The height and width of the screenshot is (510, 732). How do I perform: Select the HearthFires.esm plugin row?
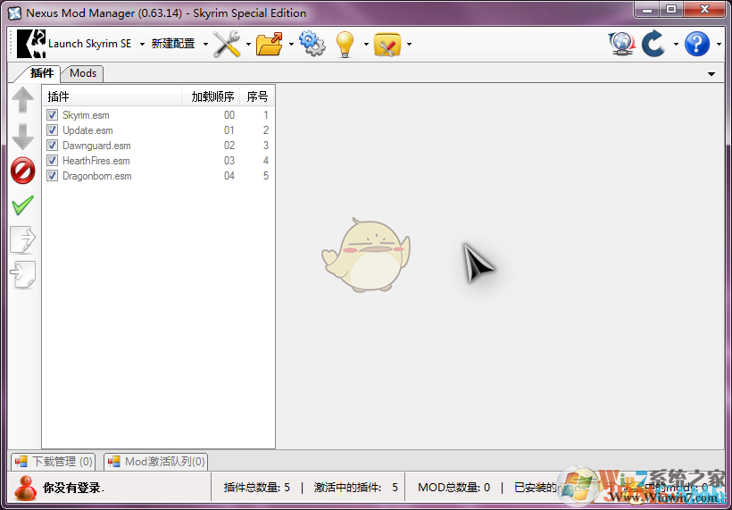click(x=158, y=161)
